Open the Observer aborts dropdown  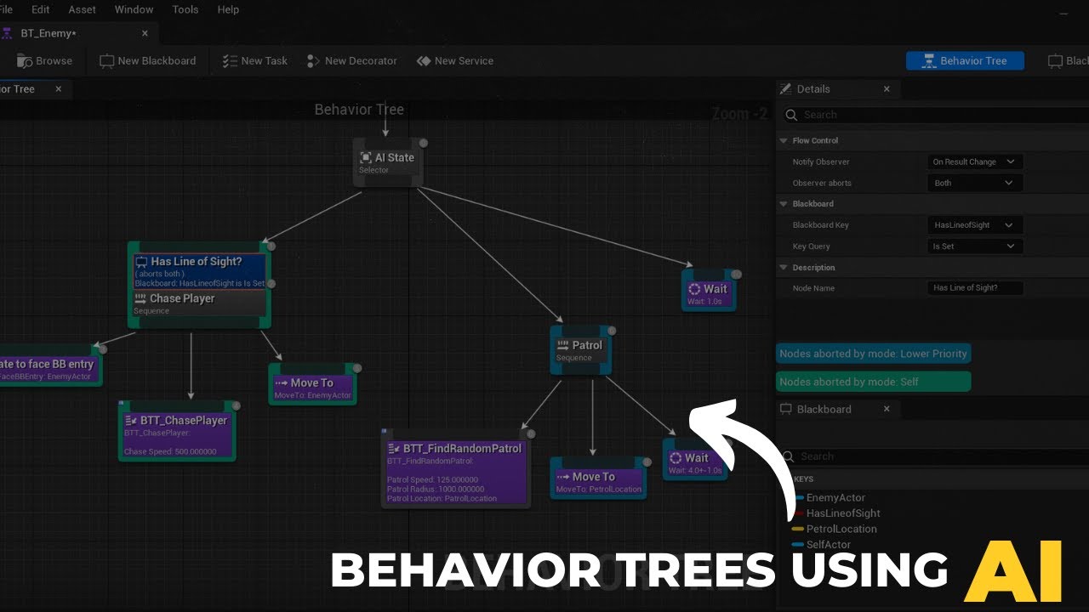975,183
